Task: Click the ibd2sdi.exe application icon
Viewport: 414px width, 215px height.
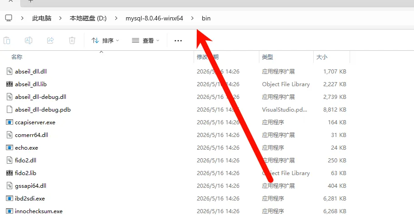Action: click(x=10, y=198)
